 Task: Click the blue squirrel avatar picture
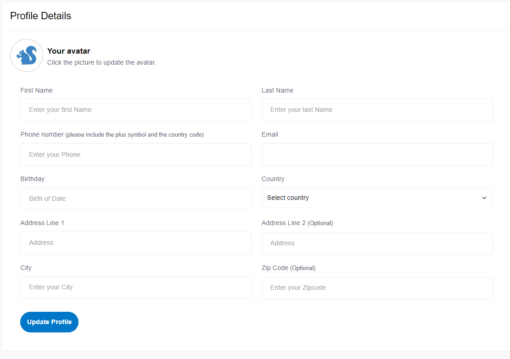27,55
